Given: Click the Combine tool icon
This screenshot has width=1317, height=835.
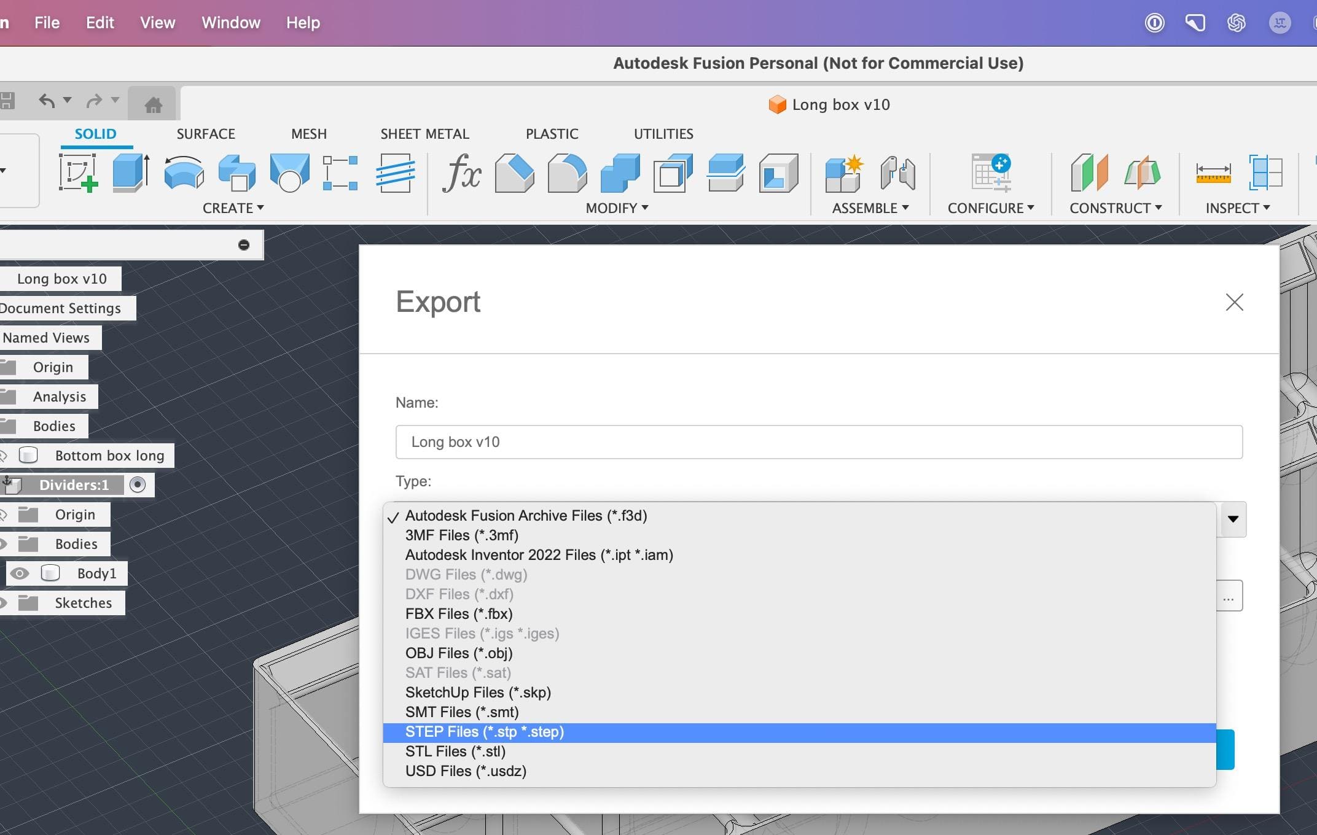Looking at the screenshot, I should (620, 173).
